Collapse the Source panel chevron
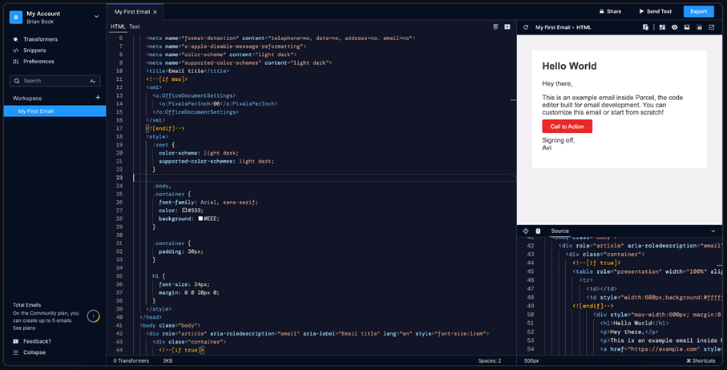The width and height of the screenshot is (727, 370). coord(713,231)
